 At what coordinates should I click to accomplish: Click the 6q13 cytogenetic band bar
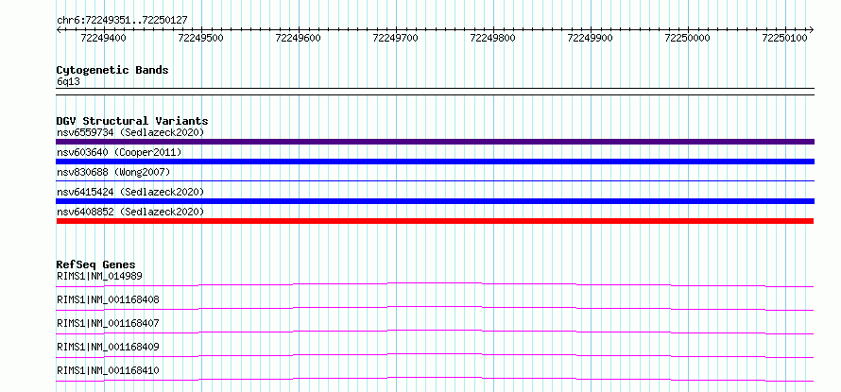click(x=435, y=92)
